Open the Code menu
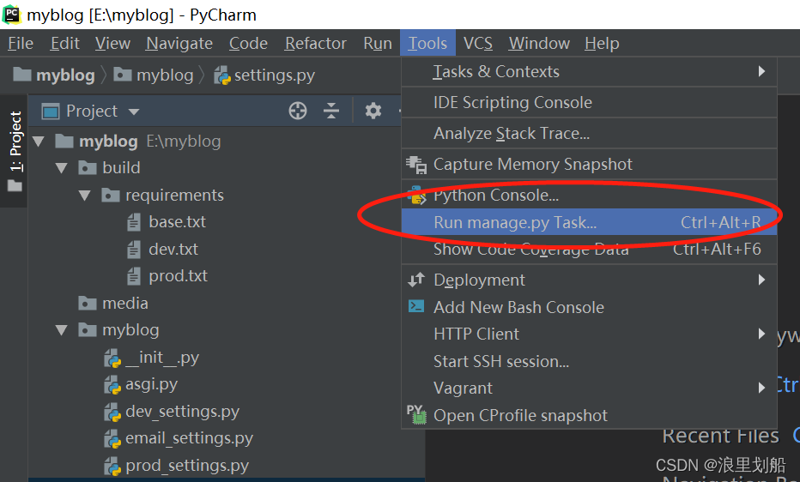 point(248,43)
